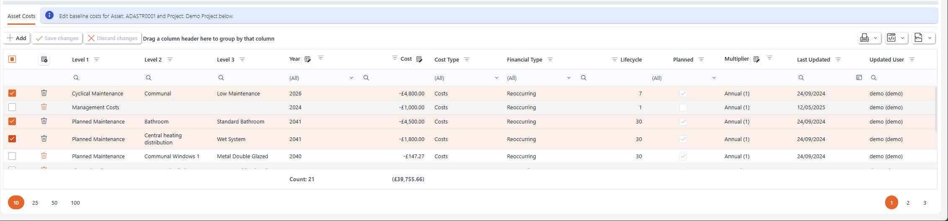Image resolution: width=948 pixels, height=221 pixels.
Task: Click trash icon for Management Costs row
Action: tap(44, 107)
